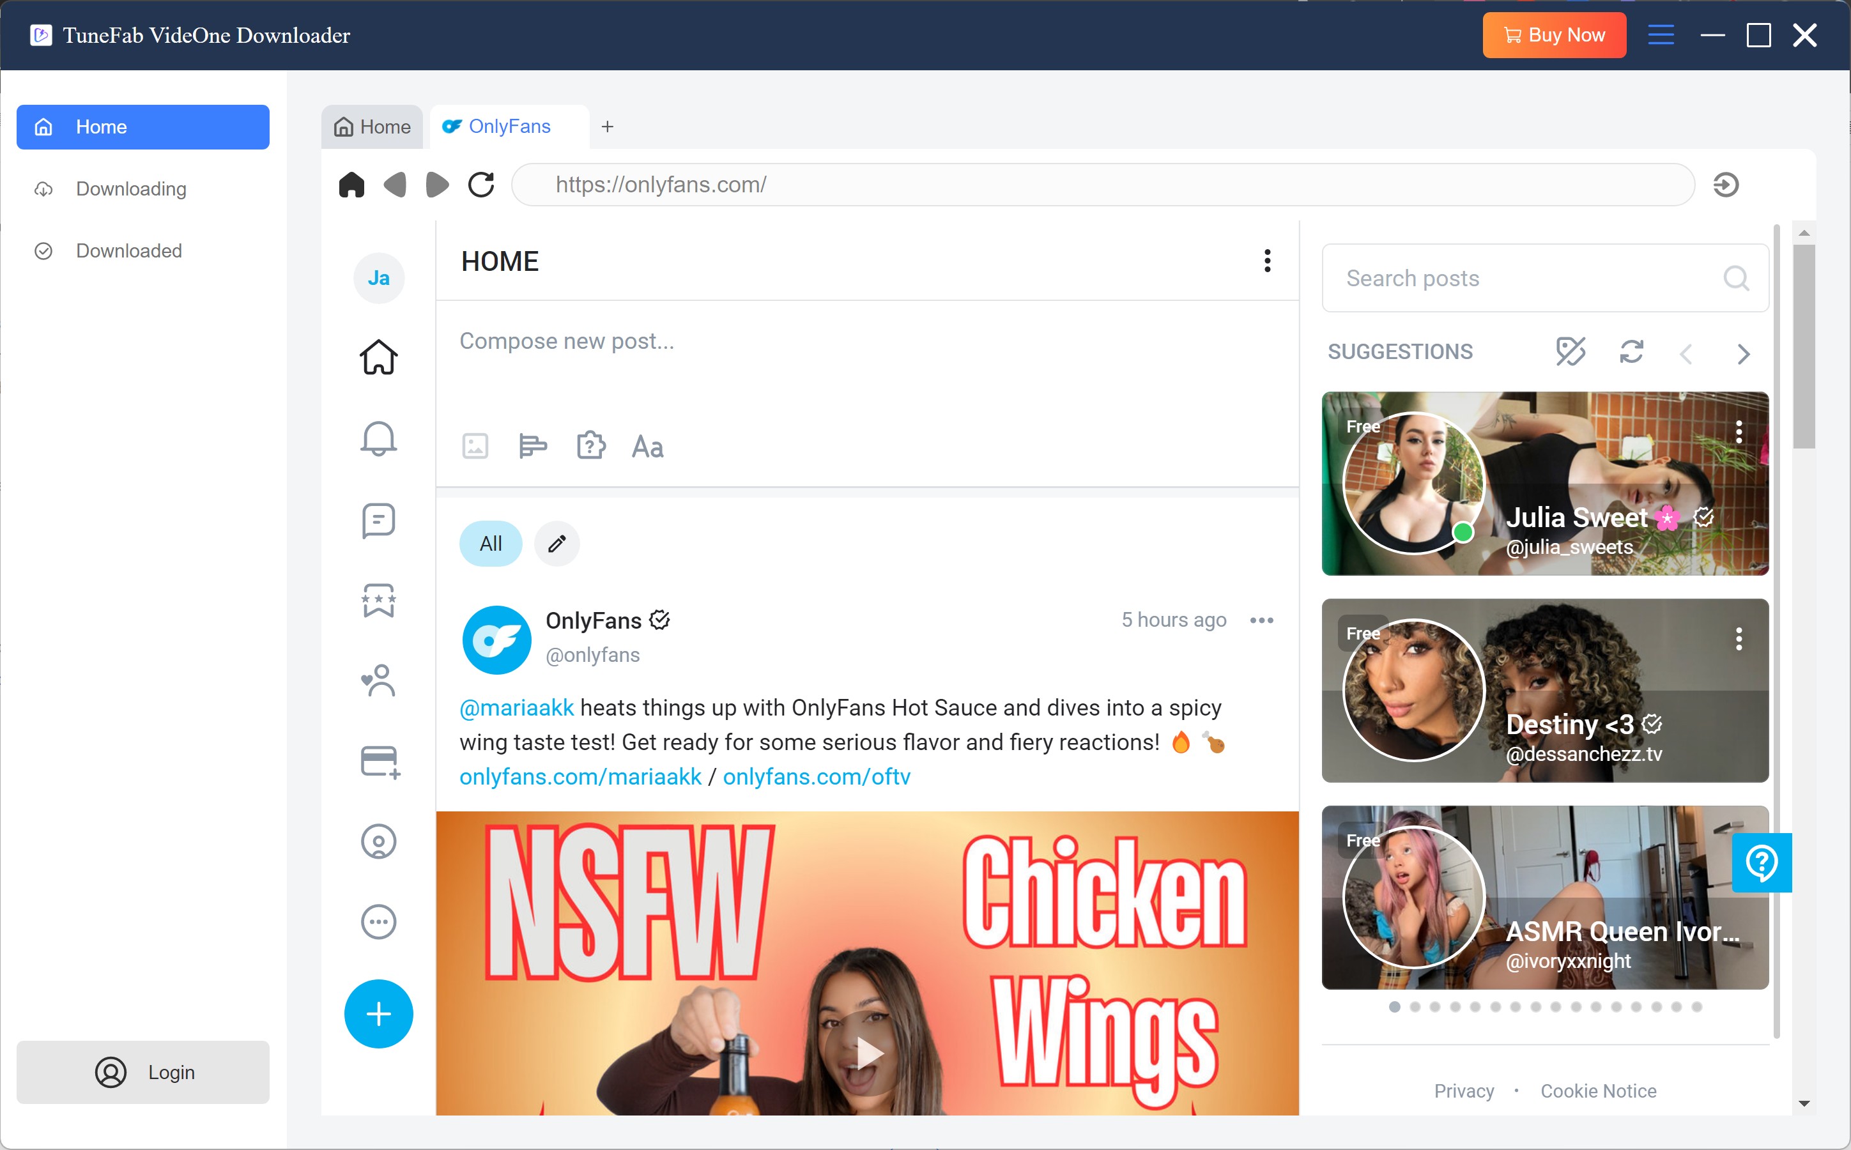Viewport: 1851px width, 1150px height.
Task: Open the Downloading section
Action: 143,188
